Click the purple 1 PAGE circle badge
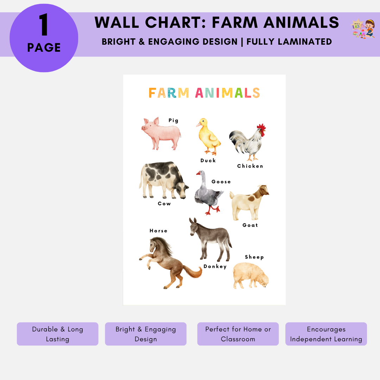Image resolution: width=380 pixels, height=380 pixels. tap(44, 38)
